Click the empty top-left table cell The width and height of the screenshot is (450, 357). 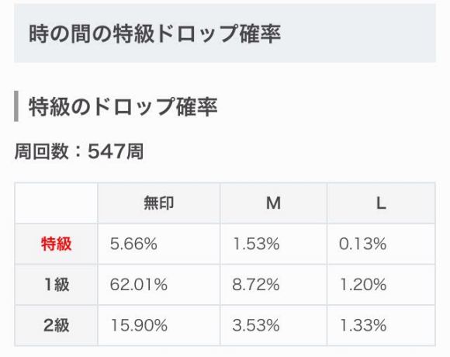coord(56,203)
